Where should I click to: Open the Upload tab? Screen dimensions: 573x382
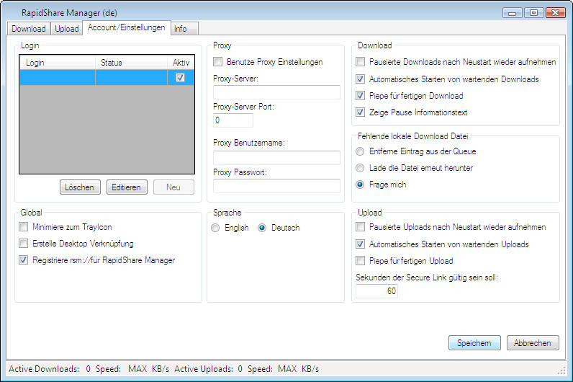[x=66, y=29]
